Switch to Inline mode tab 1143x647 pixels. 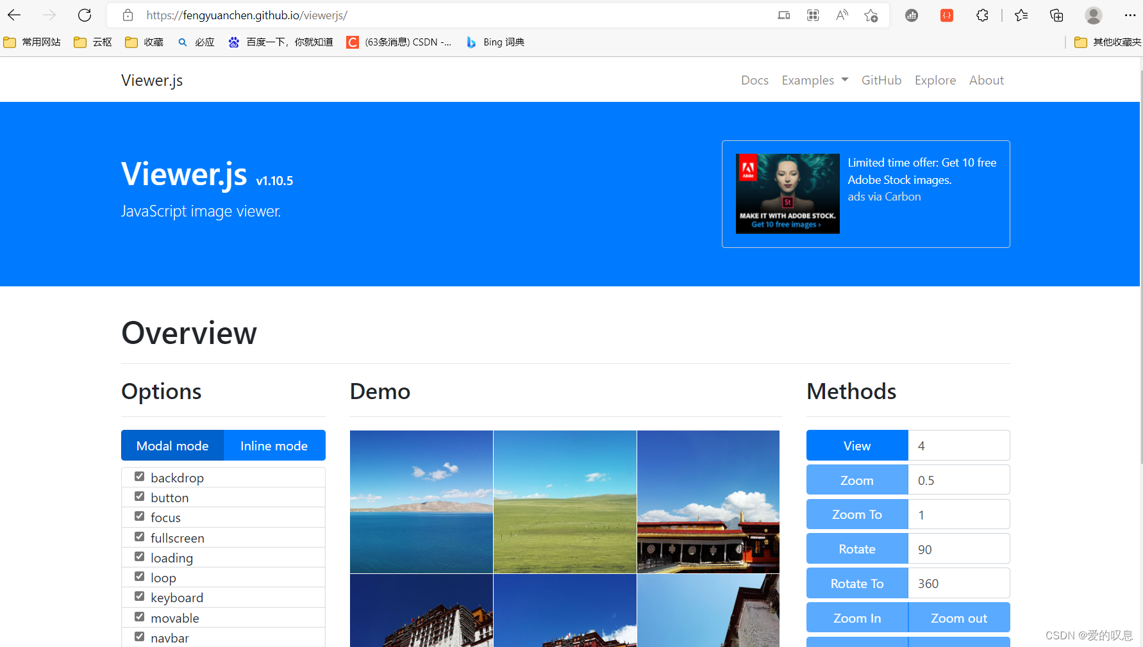coord(274,445)
